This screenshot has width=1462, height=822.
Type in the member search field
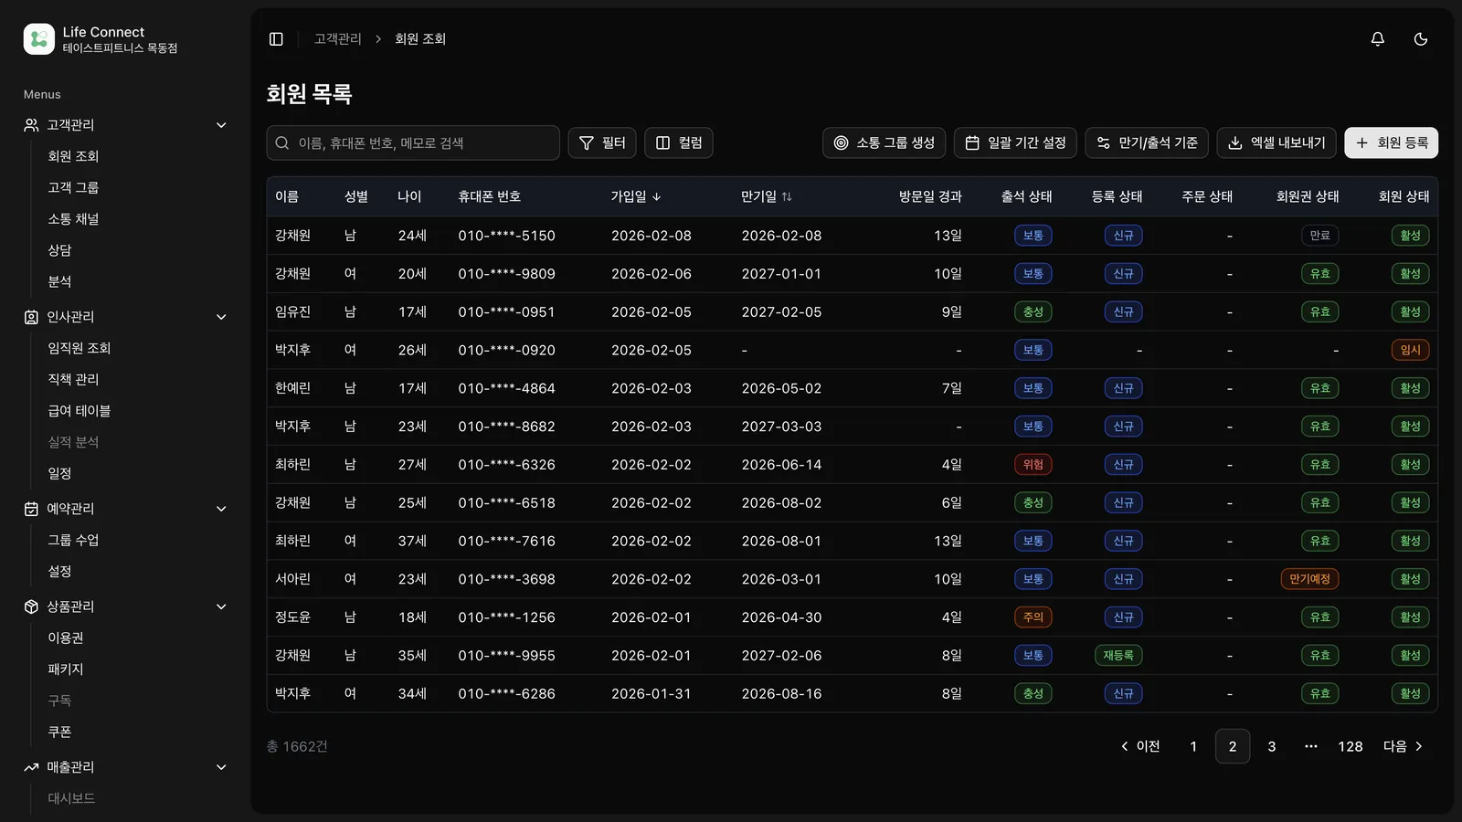(420, 143)
